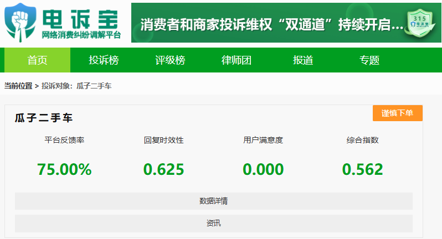Open the 投诉榜 navigation tab
The width and height of the screenshot is (442, 239).
[104, 60]
